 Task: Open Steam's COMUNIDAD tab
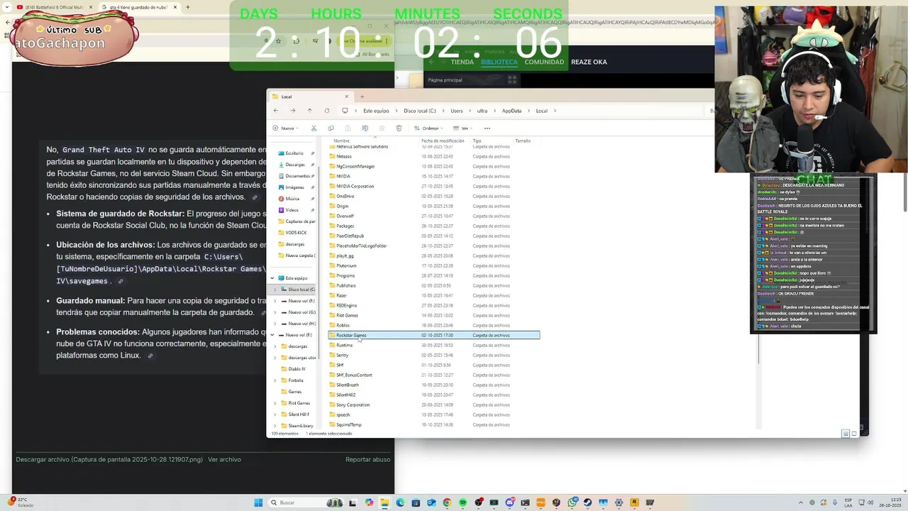tap(544, 62)
